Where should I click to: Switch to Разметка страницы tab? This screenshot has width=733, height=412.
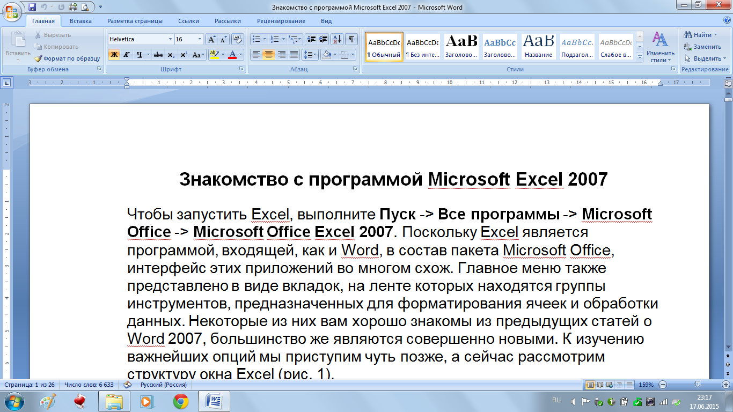(x=135, y=21)
